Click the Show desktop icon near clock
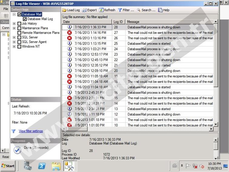 pos(226,166)
